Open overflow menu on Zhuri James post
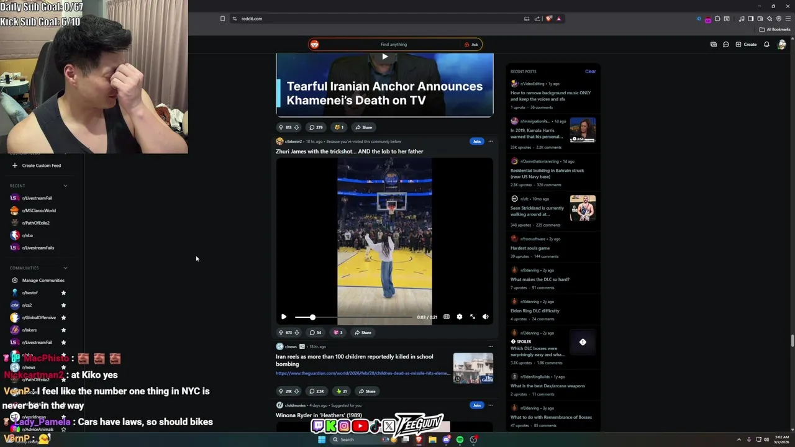Screen dimensions: 795x447 490,141
